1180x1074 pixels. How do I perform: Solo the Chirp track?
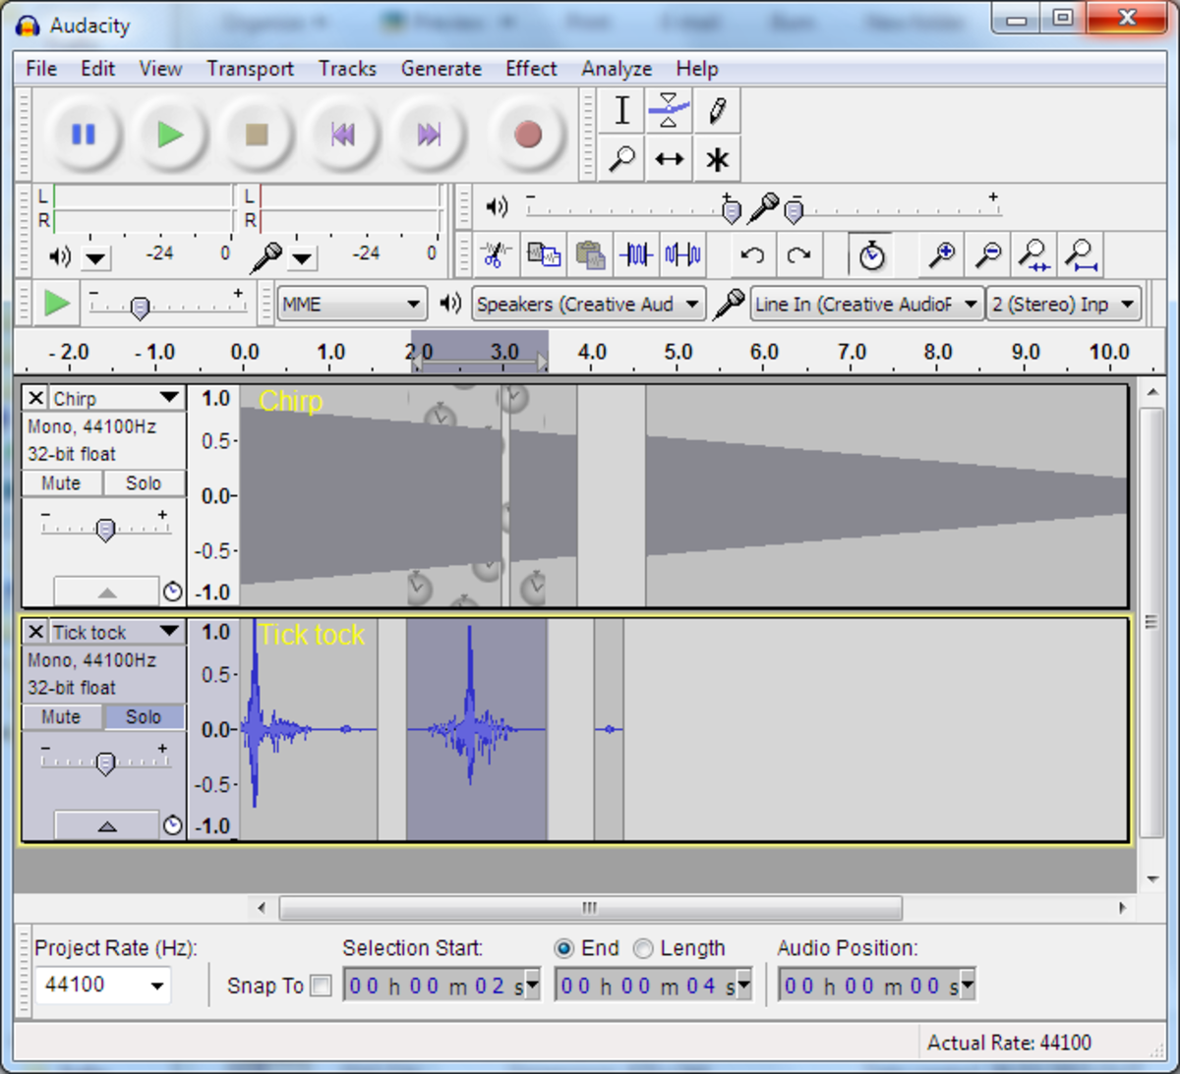click(144, 482)
